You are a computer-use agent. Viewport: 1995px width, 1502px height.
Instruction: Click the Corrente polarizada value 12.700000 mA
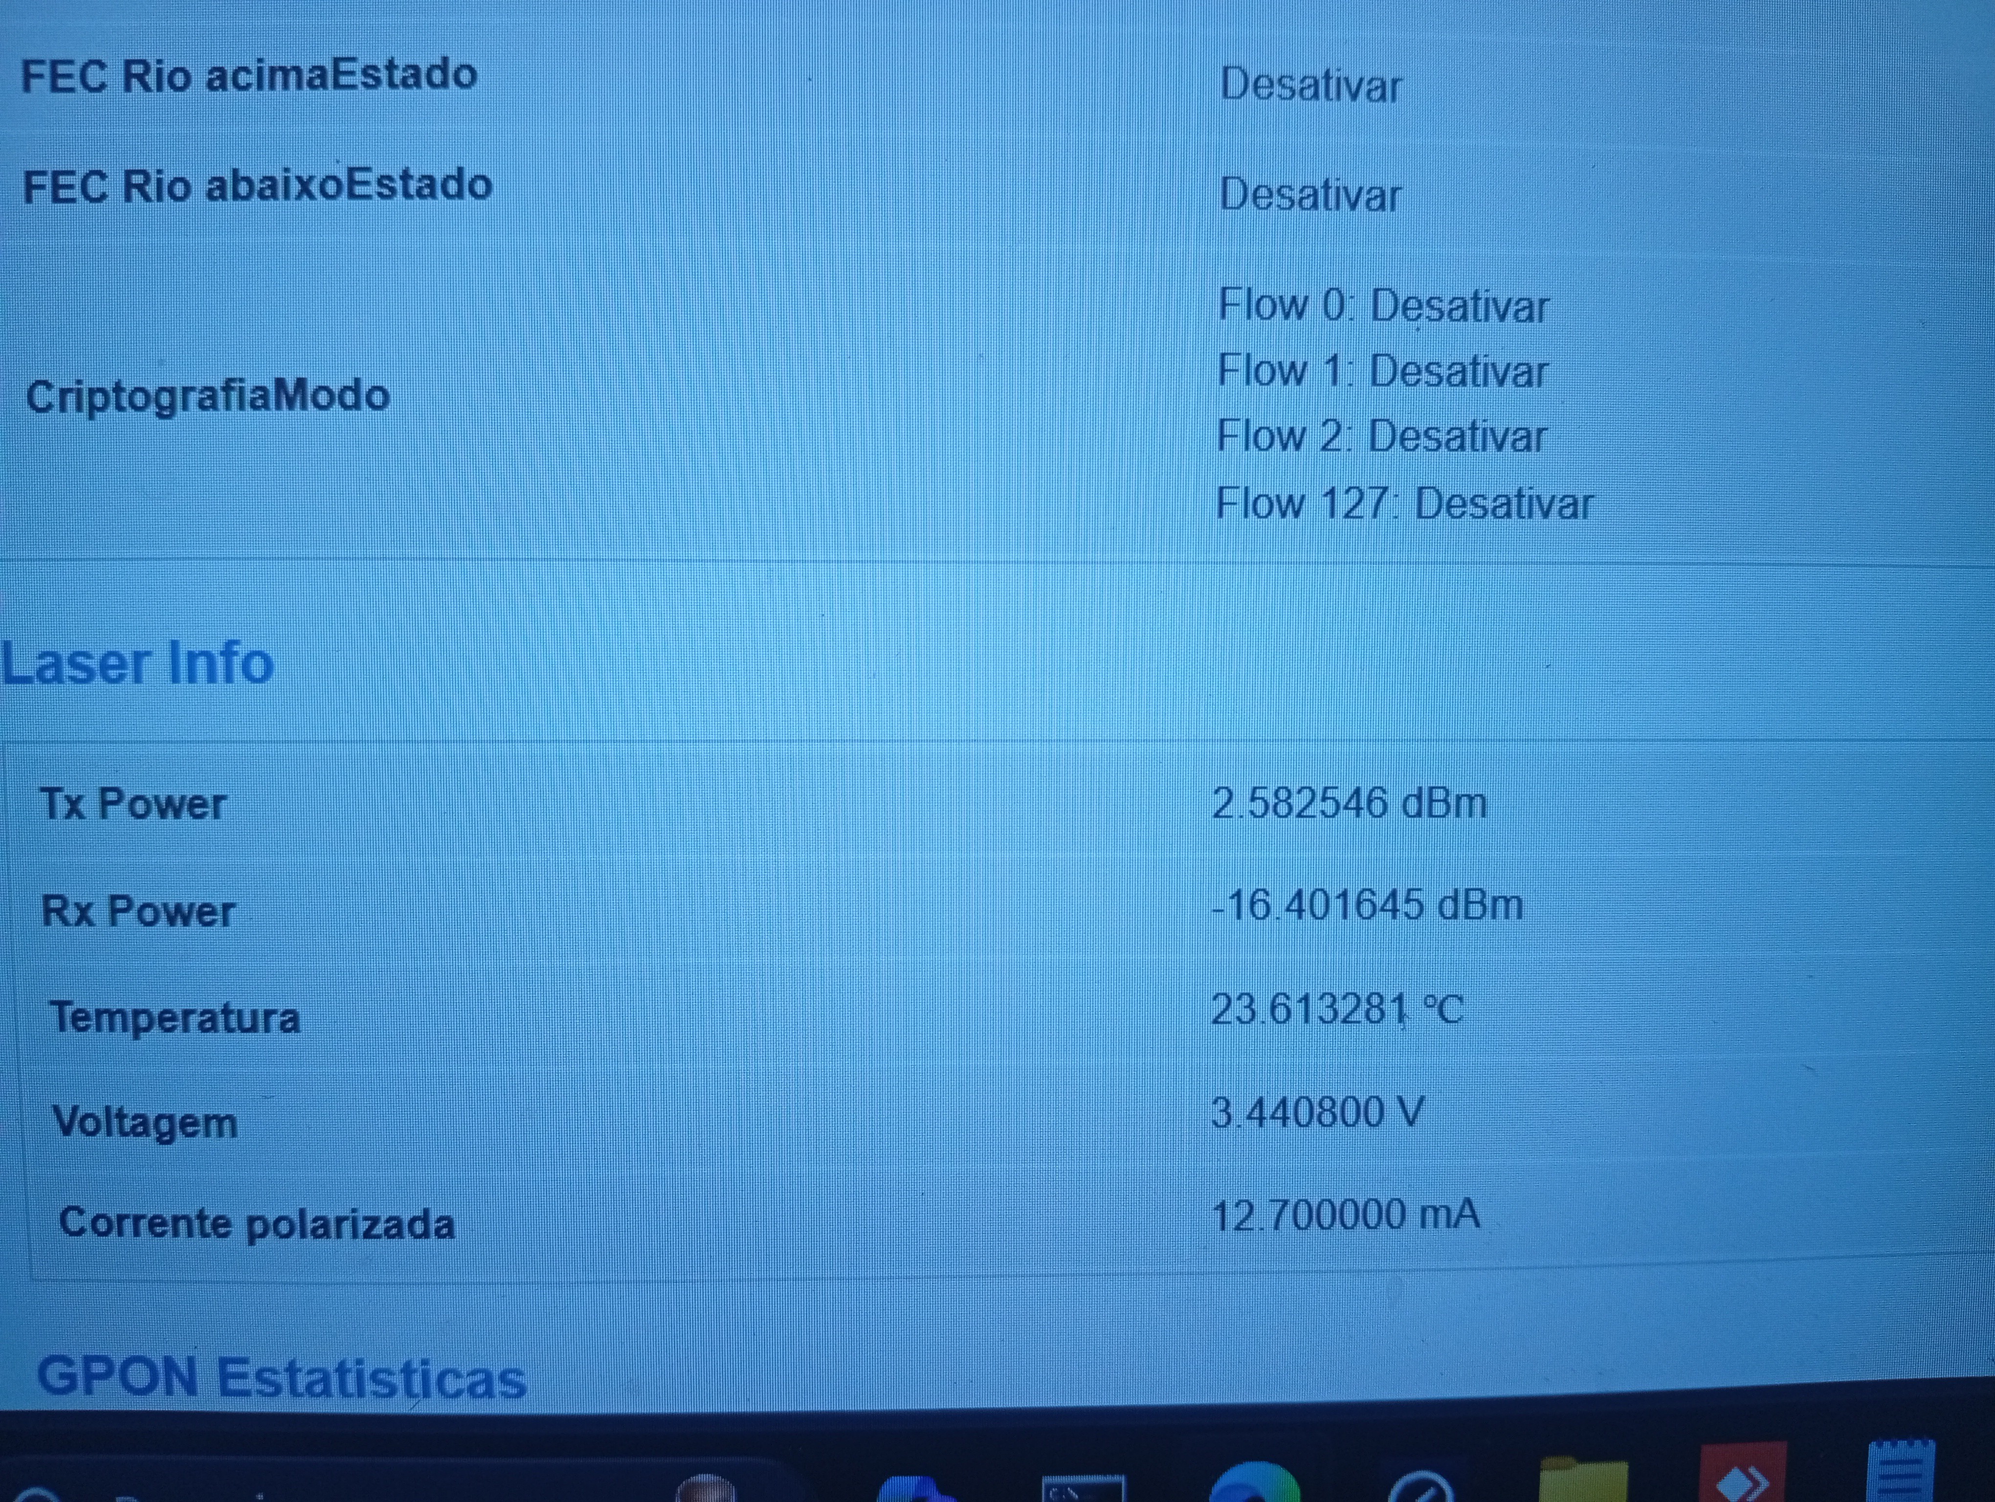coord(1345,1215)
